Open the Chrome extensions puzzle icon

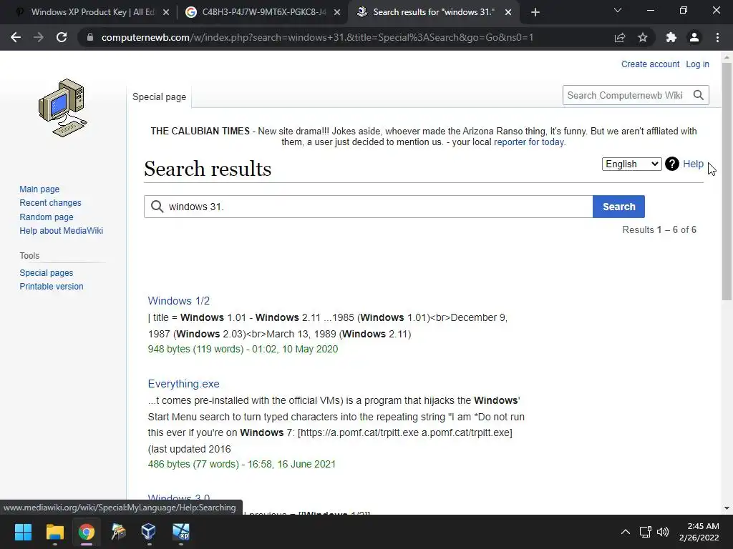click(671, 37)
